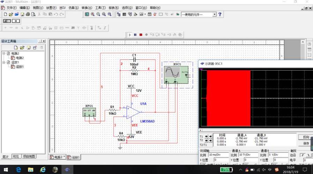Image resolution: width=313 pixels, height=174 pixels.
Task: Click the zoom out magnifier icon
Action: (98, 14)
